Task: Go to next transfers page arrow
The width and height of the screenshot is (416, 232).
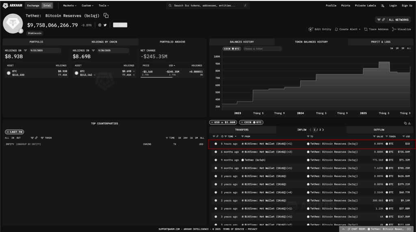Action: pyautogui.click(x=323, y=130)
